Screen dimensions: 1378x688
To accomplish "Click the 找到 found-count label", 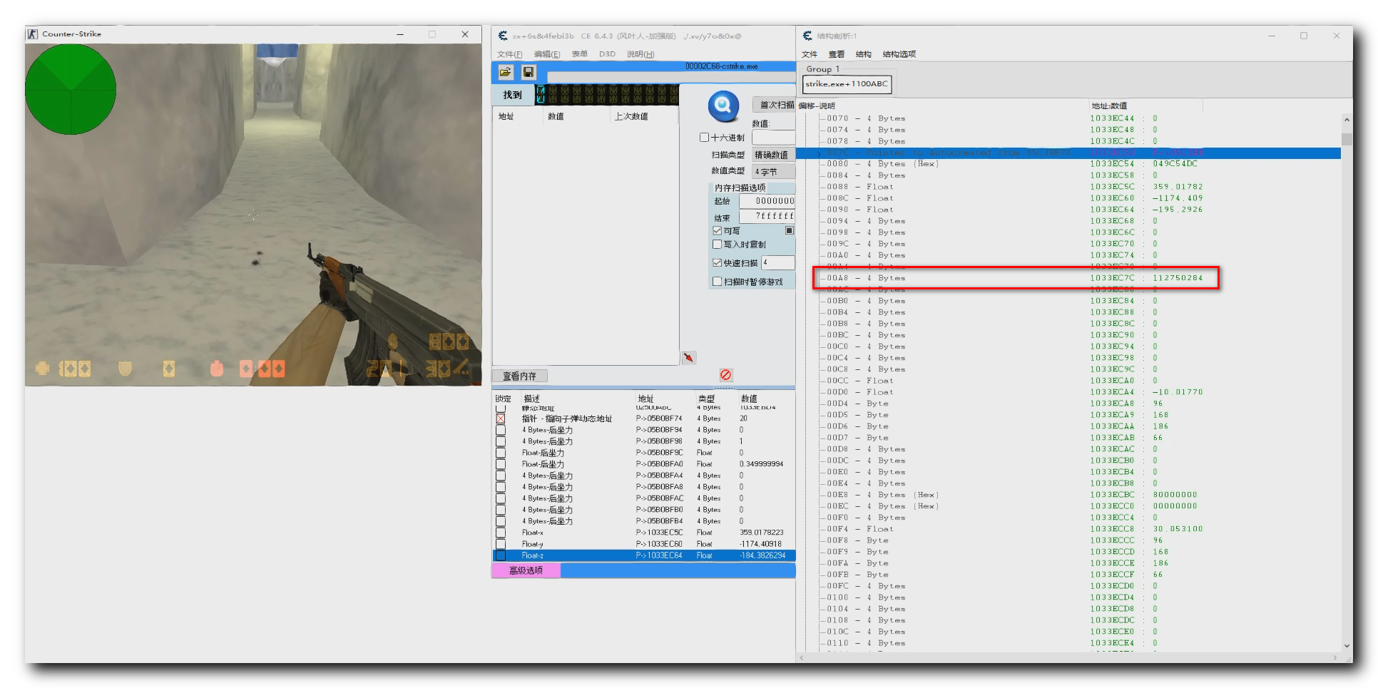I will click(512, 95).
